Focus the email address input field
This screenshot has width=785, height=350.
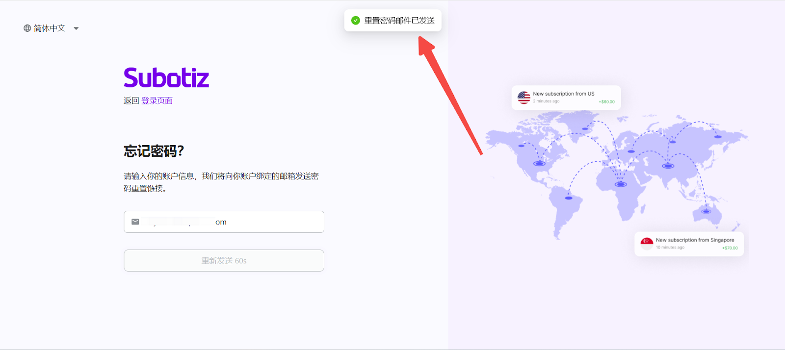coord(231,222)
